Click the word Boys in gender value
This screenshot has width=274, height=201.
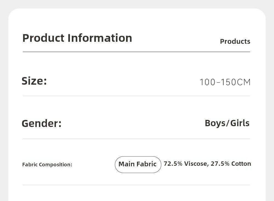click(x=215, y=123)
